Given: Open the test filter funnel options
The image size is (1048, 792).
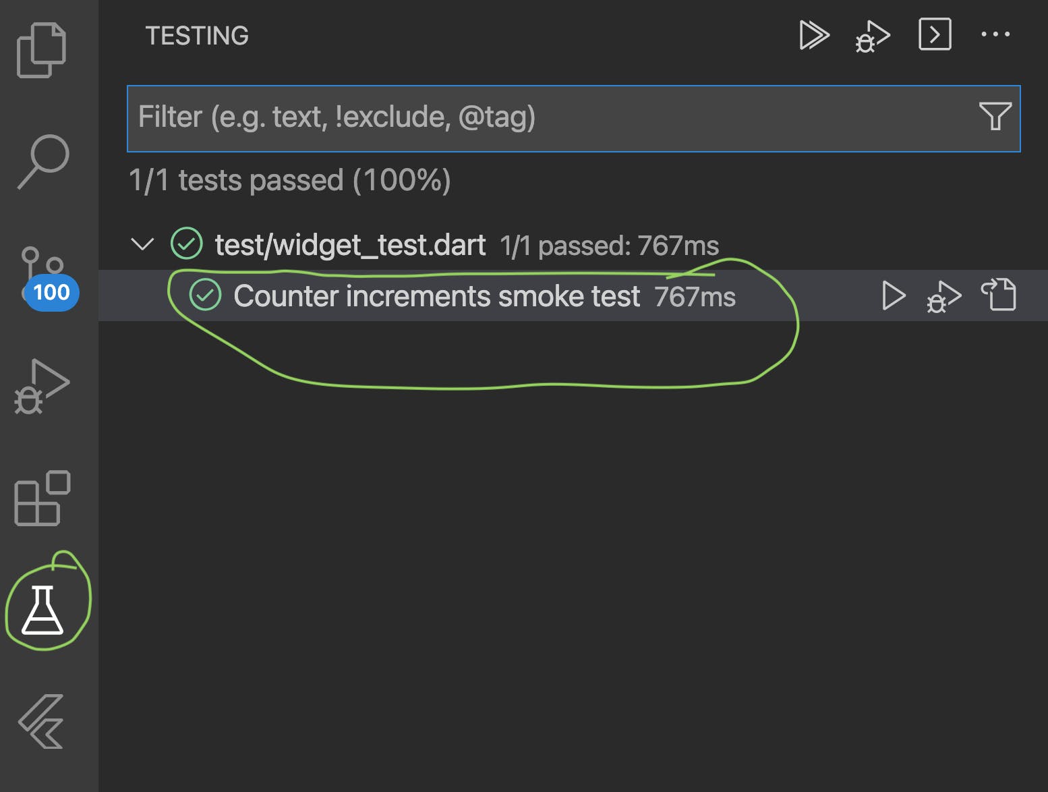Looking at the screenshot, I should 995,117.
